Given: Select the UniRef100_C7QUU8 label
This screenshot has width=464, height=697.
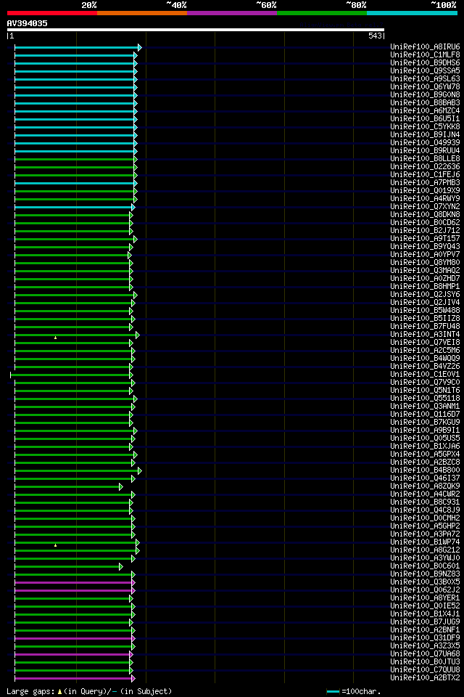Looking at the screenshot, I should (x=425, y=670).
